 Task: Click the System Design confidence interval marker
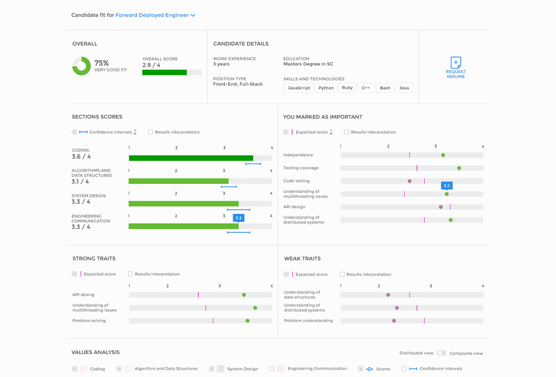(x=238, y=210)
